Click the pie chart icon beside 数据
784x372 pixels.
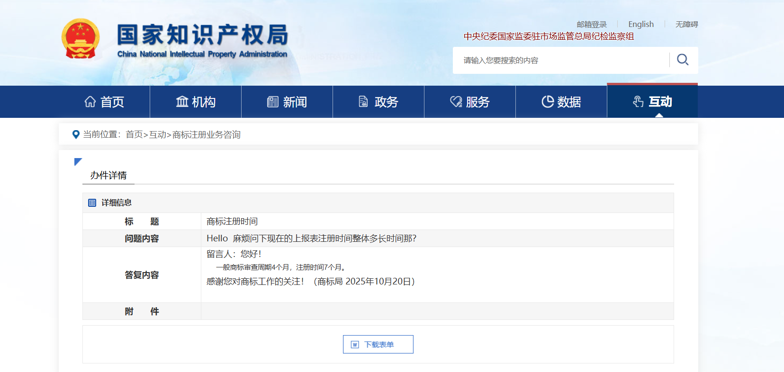point(548,102)
